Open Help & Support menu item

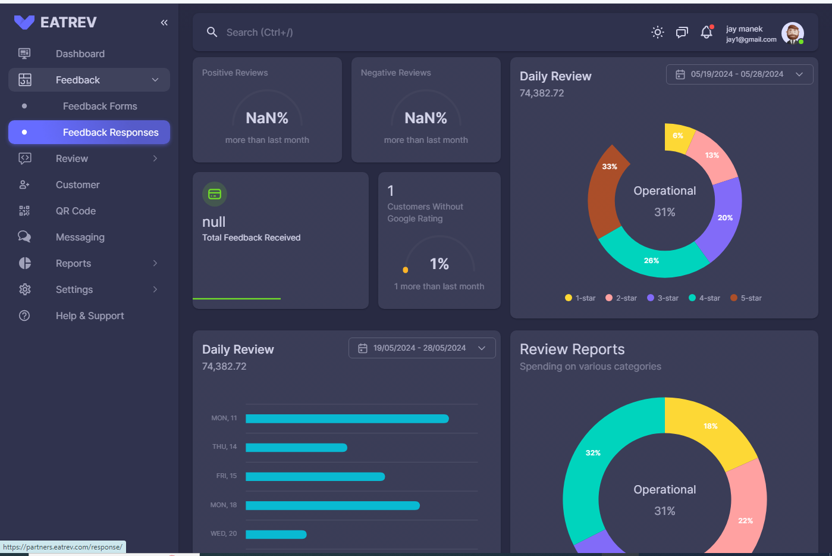point(89,316)
